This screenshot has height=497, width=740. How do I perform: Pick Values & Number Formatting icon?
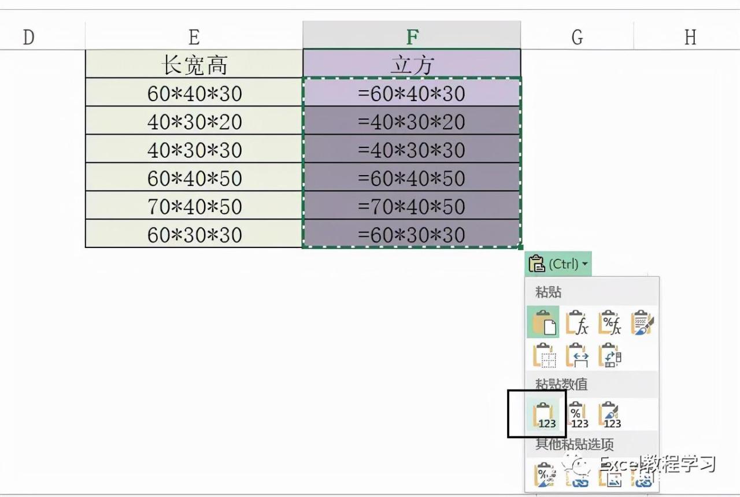[576, 415]
